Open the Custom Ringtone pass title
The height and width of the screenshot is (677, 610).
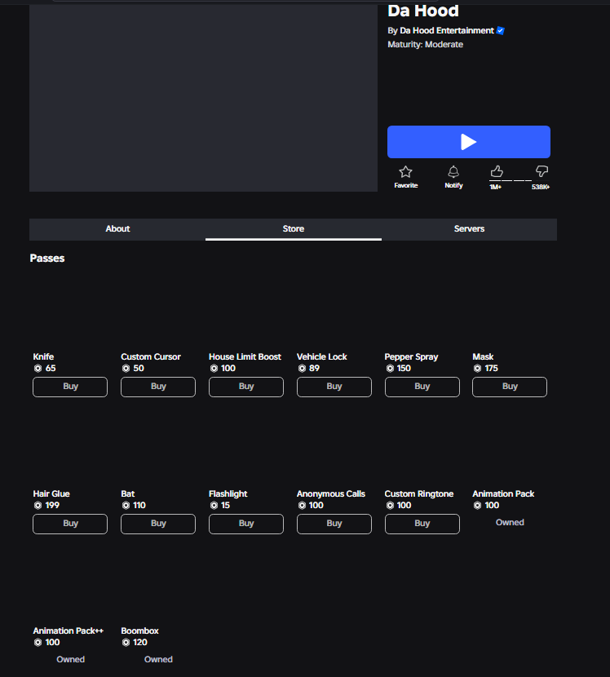(x=418, y=494)
